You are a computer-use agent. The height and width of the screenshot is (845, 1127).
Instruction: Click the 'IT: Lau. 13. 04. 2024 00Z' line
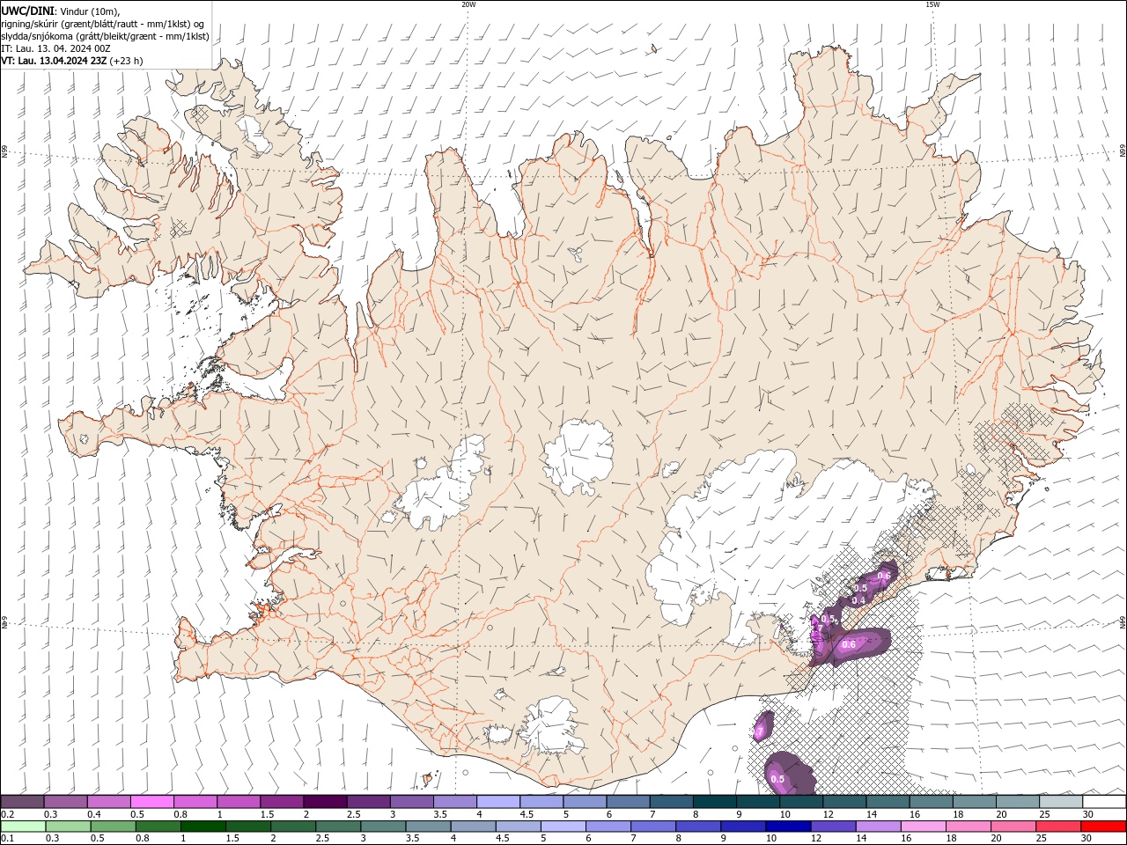[x=55, y=48]
